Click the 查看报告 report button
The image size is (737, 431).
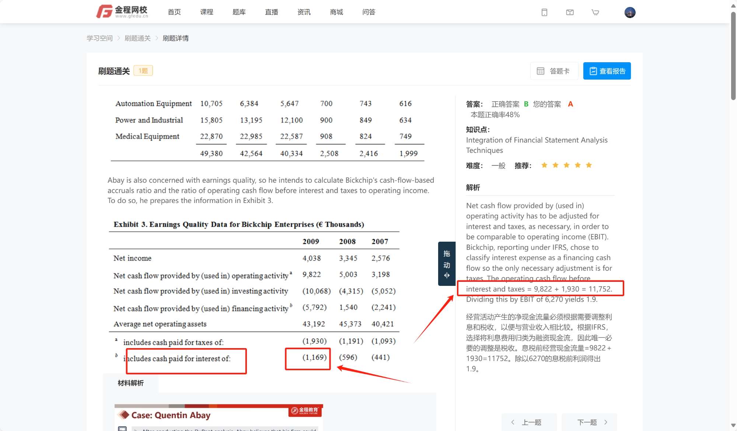607,71
